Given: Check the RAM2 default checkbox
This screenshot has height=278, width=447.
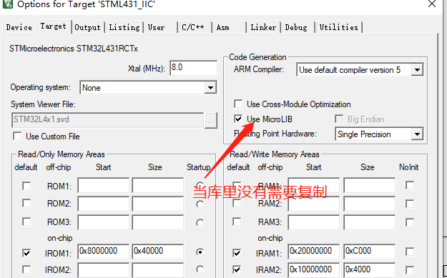Looking at the screenshot, I should pos(237,204).
